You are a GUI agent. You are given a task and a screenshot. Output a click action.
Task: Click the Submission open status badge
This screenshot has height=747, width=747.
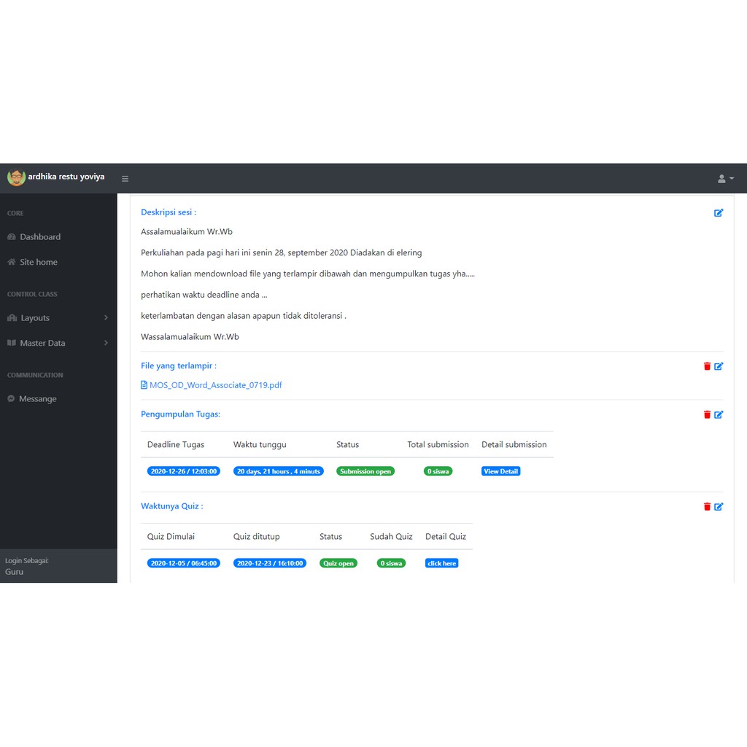365,471
